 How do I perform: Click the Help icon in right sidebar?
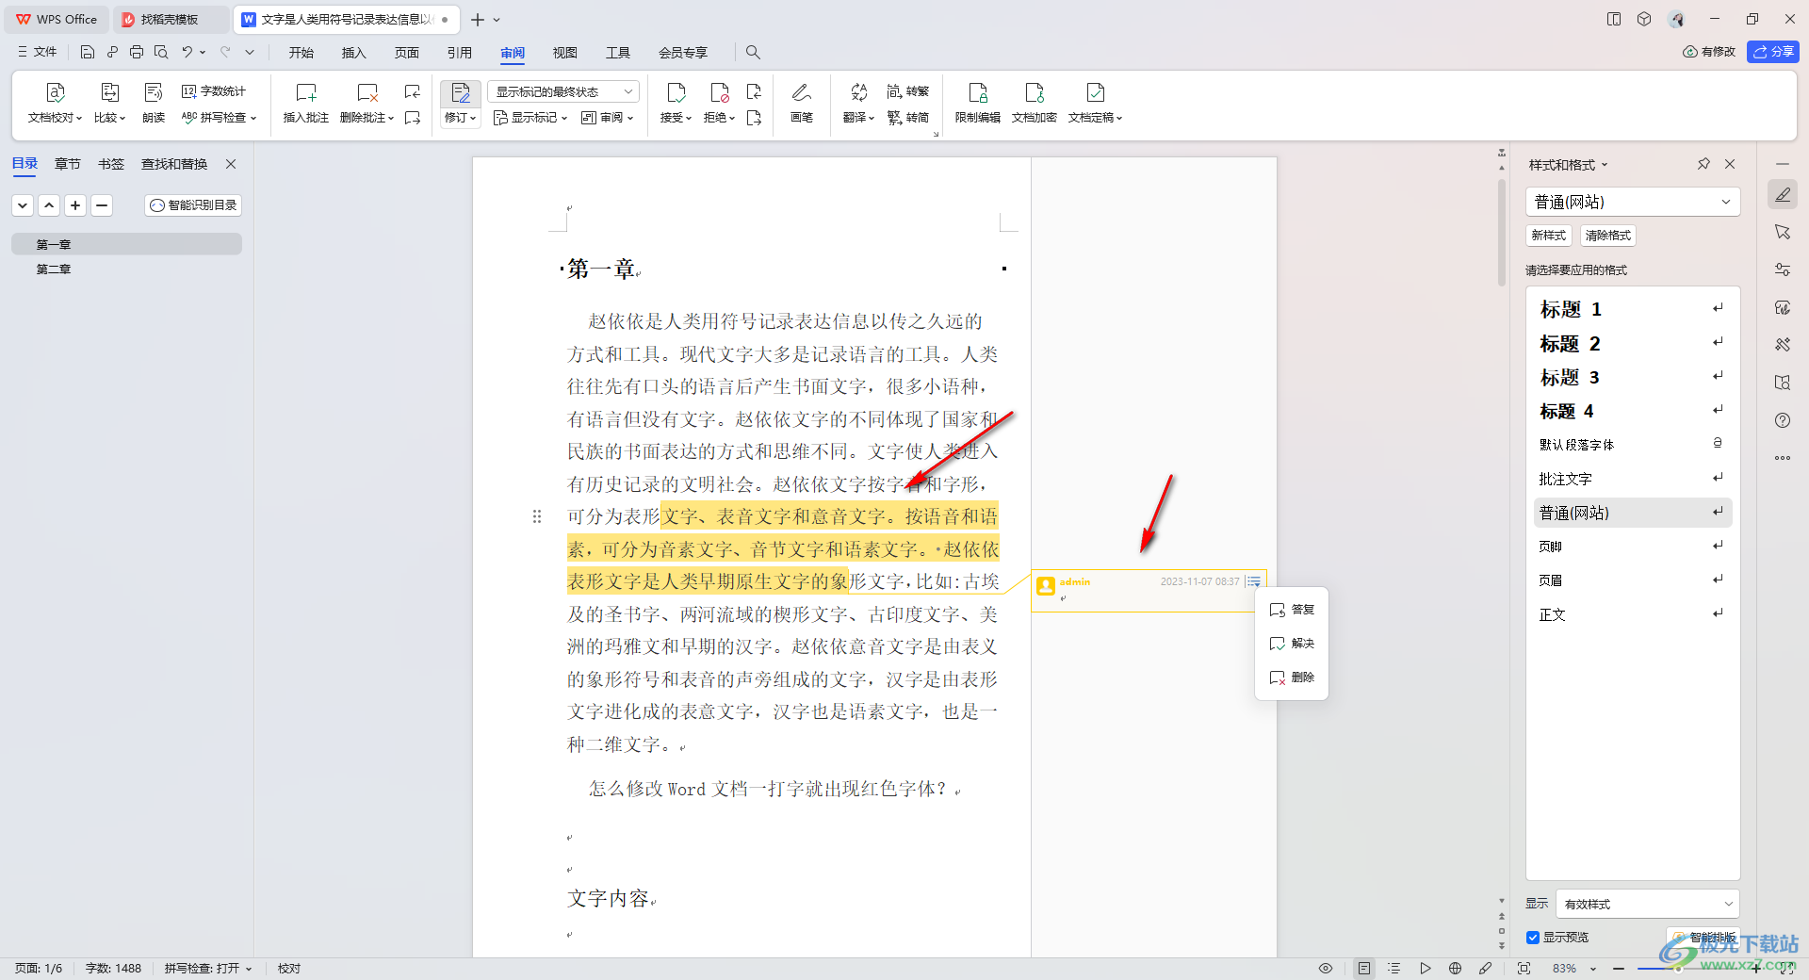(1783, 420)
